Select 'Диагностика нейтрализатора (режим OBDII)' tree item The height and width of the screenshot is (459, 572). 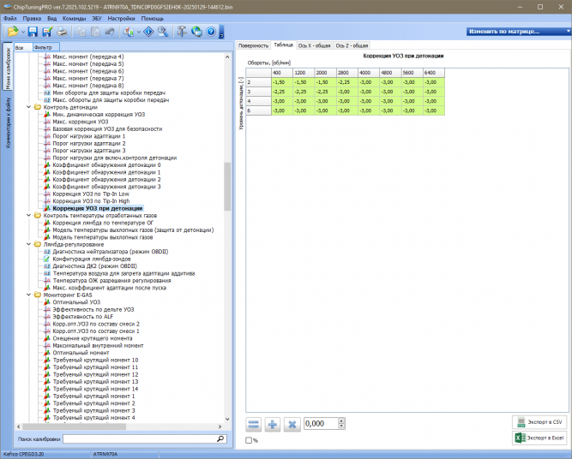[111, 252]
